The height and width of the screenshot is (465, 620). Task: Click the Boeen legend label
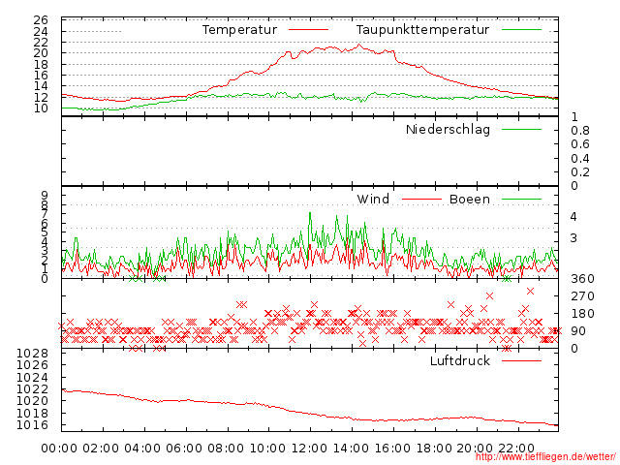click(x=470, y=199)
